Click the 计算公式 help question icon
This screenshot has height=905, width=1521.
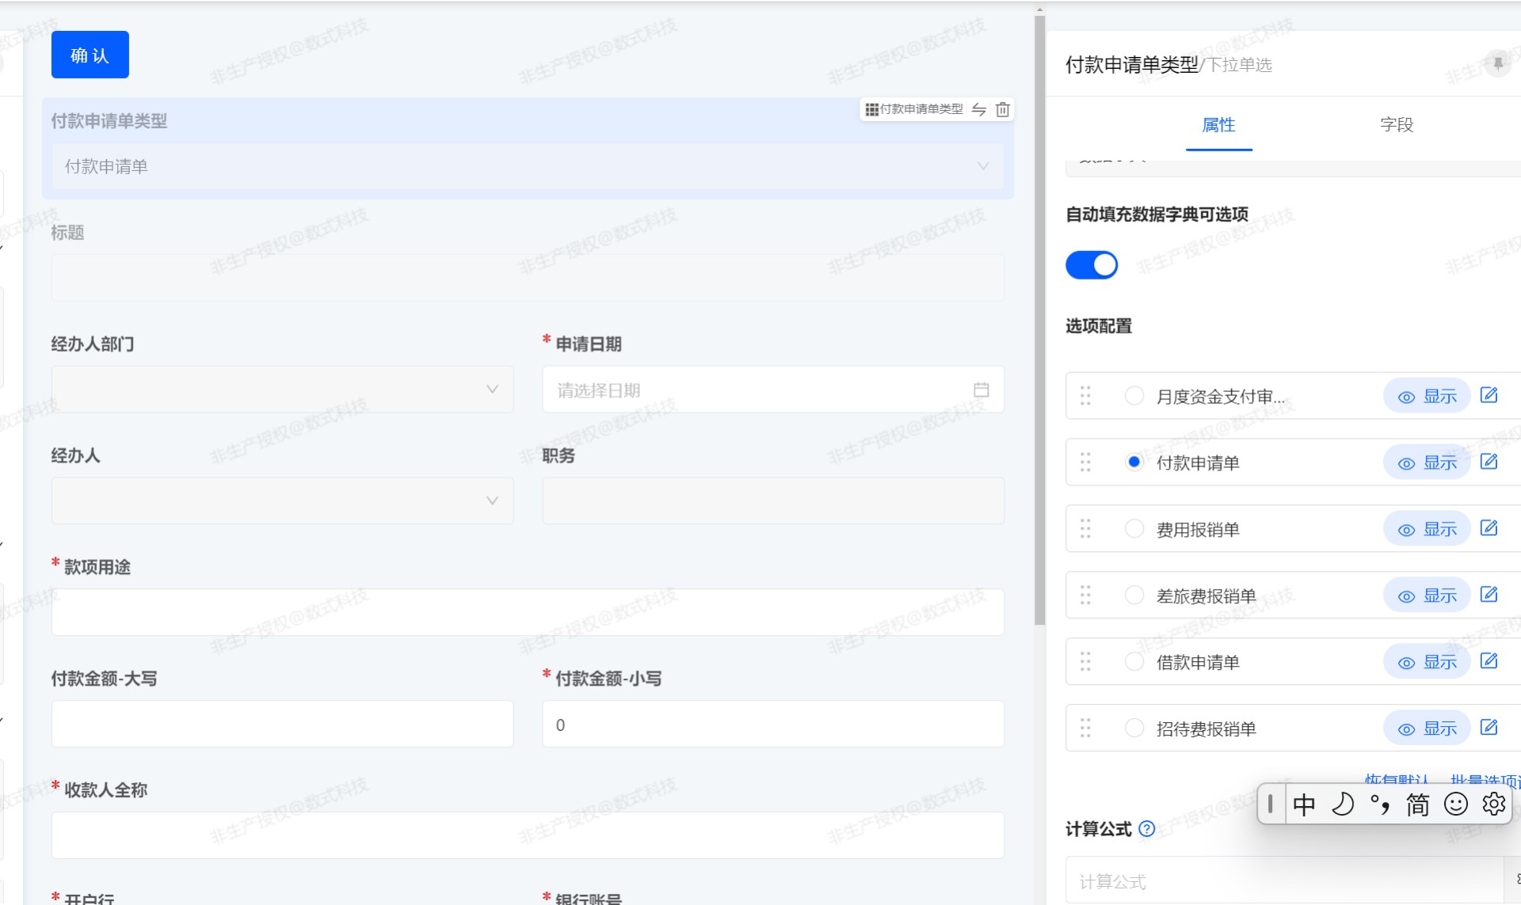1146,828
